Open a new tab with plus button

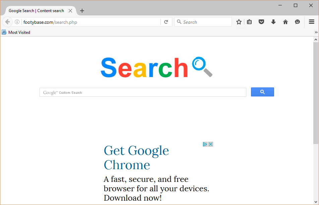coord(82,11)
